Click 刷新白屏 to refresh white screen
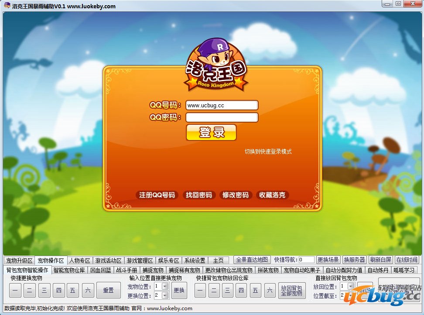This screenshot has width=424, height=315. 380,259
